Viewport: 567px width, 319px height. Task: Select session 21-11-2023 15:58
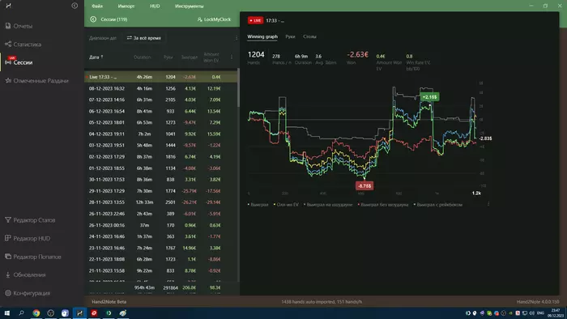[x=161, y=270]
